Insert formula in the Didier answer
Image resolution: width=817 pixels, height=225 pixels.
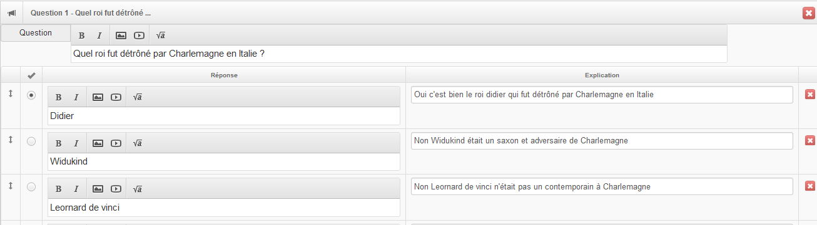[138, 97]
